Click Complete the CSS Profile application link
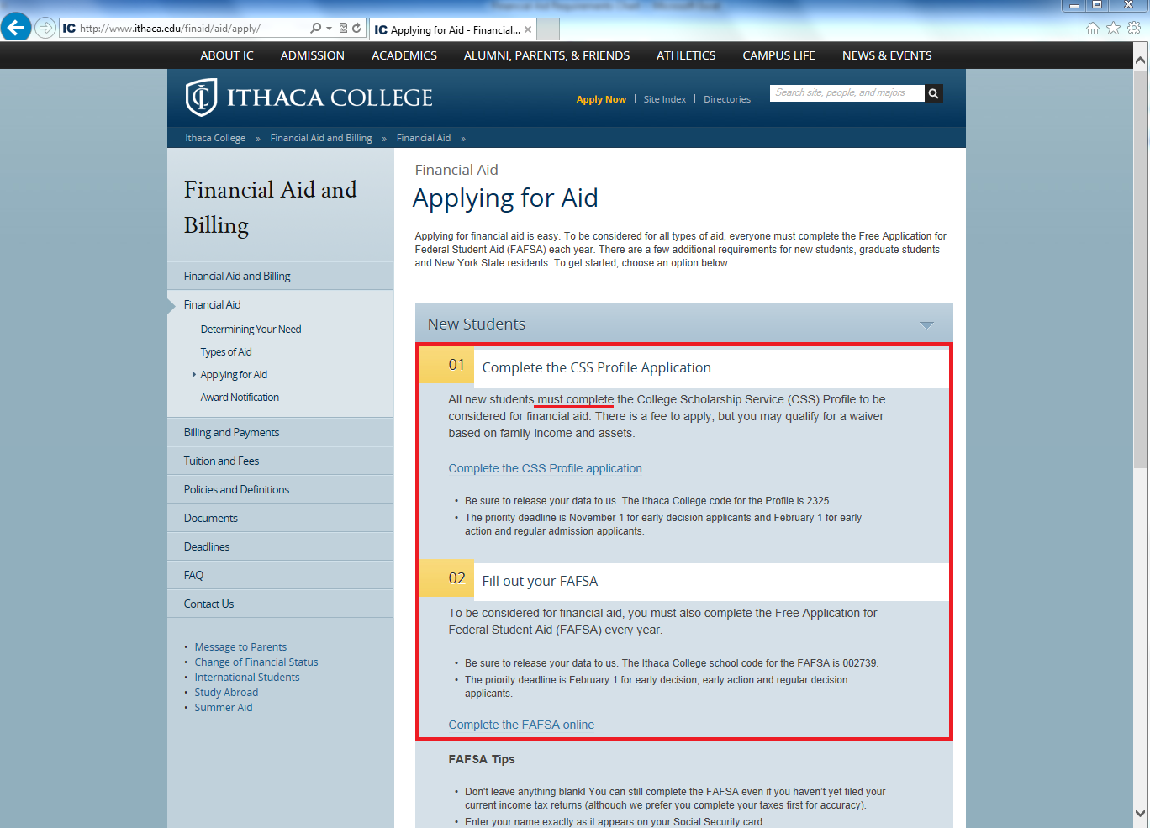Screen dimensions: 1150x828 [x=546, y=468]
